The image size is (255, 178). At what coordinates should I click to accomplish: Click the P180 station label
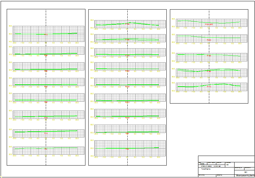coord(209,71)
